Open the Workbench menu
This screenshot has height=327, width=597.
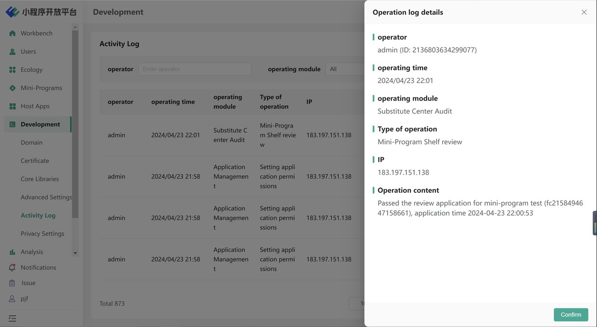(36, 34)
